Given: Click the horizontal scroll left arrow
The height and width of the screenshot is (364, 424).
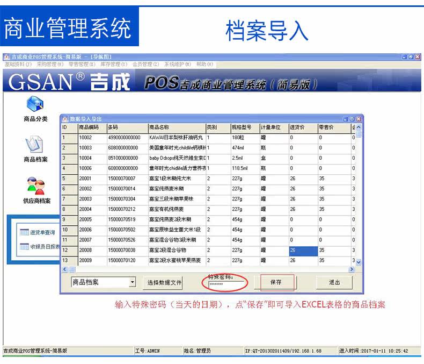Looking at the screenshot, I should [65, 269].
